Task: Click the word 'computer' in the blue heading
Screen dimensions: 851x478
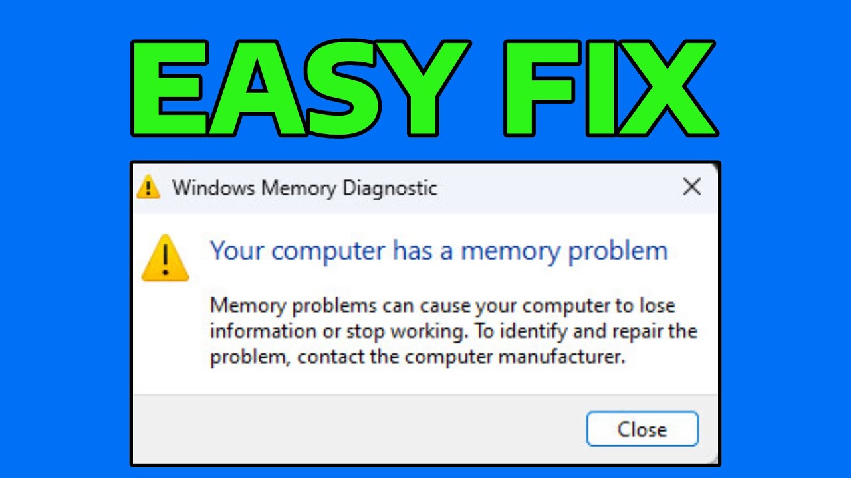Action: (328, 252)
